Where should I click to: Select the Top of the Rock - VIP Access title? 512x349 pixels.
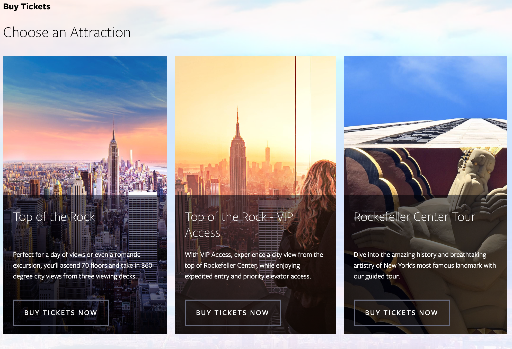click(x=239, y=225)
